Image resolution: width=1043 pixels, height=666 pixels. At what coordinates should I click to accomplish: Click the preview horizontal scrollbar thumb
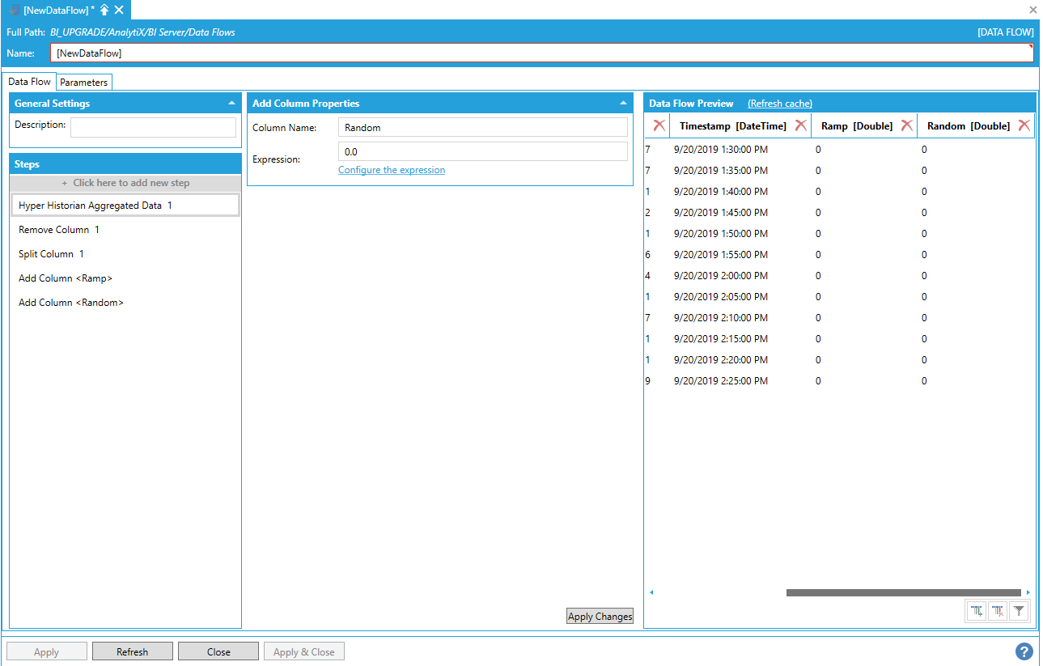[x=903, y=592]
